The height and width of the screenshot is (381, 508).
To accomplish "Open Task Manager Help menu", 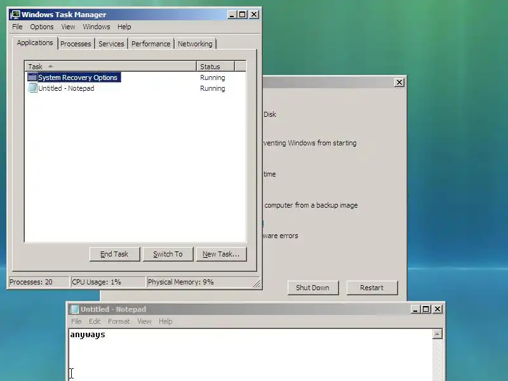I will 124,27.
